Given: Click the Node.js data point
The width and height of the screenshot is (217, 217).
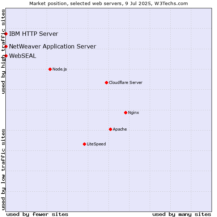Looking at the screenshot, I should [x=50, y=69].
